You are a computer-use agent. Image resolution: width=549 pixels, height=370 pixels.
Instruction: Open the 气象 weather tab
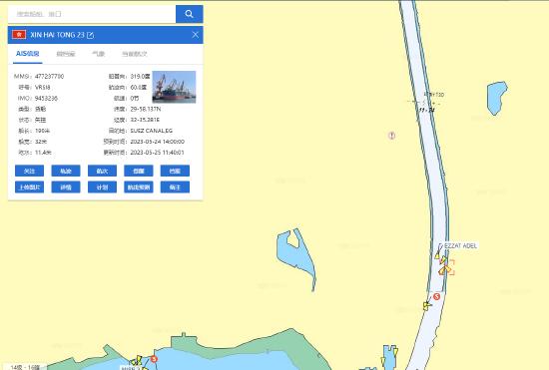(99, 54)
